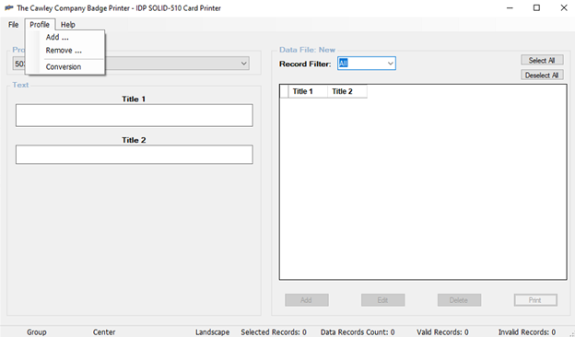Screen dimensions: 575x337
Task: Minimize the Badge Printer window
Action: [510, 7]
